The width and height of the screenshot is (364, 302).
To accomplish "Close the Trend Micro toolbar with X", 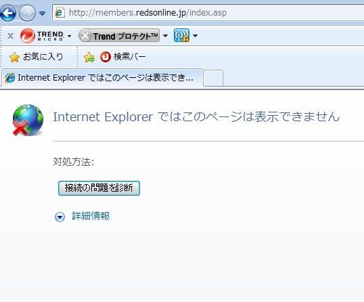I will pos(10,36).
